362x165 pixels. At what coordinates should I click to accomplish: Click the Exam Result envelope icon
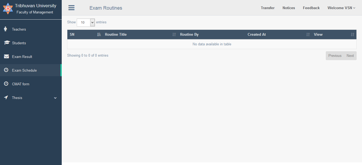point(6,57)
